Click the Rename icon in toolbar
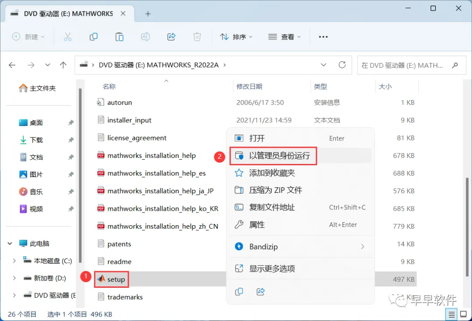472x321 pixels. pyautogui.click(x=145, y=37)
